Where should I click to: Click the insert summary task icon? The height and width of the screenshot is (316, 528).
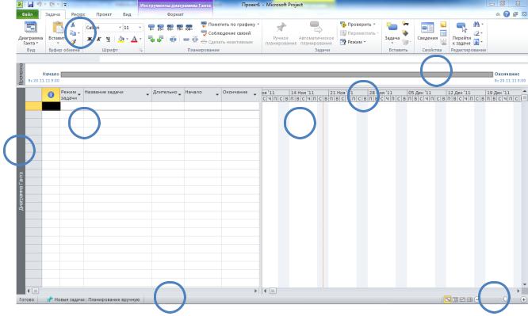pos(405,24)
